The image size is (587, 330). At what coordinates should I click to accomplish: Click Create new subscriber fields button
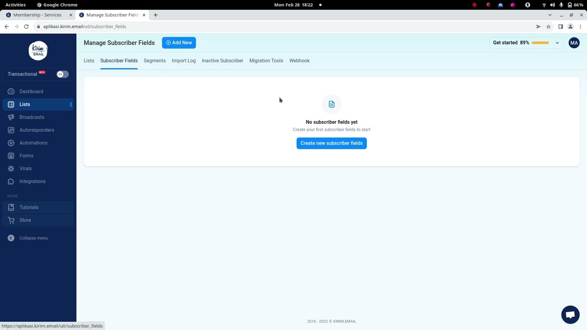pos(332,143)
